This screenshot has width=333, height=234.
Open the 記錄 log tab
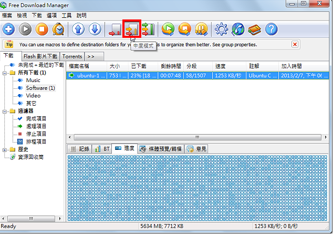[79, 149]
